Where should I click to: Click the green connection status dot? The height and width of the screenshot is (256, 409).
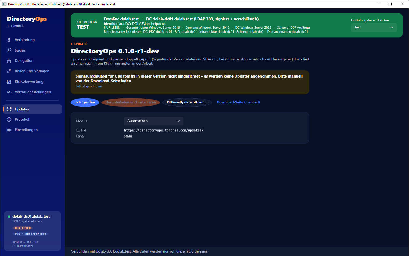pyautogui.click(x=9, y=217)
